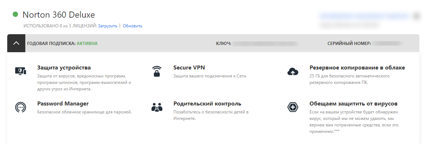Click the blurred serial number value
This screenshot has height=144, width=427.
[388, 44]
